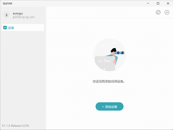
Task: Click the V1.1.0 Release1(CN) version label
Action: point(16,126)
